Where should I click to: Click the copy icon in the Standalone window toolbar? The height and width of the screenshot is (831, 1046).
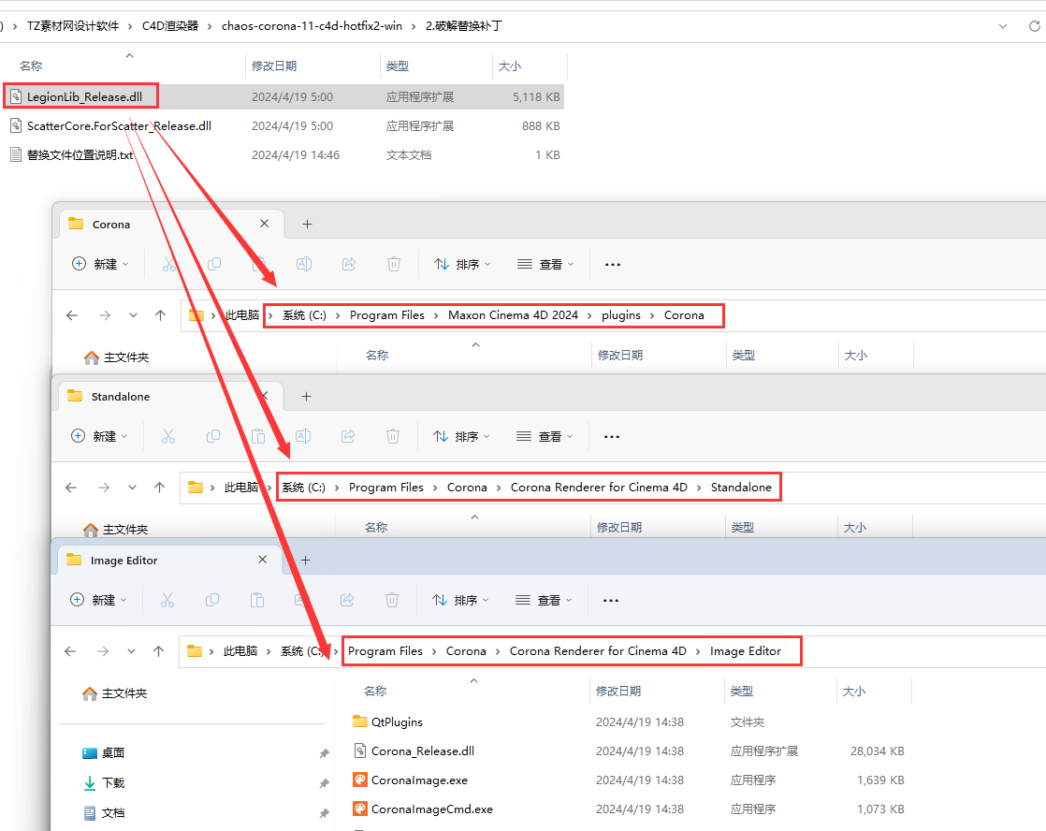click(213, 436)
